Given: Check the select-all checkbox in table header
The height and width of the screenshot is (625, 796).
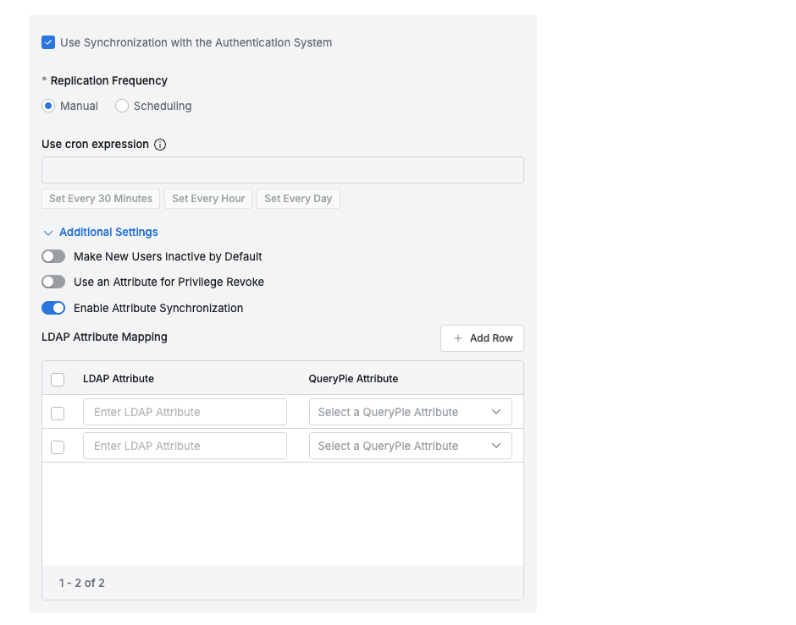Looking at the screenshot, I should coord(58,380).
